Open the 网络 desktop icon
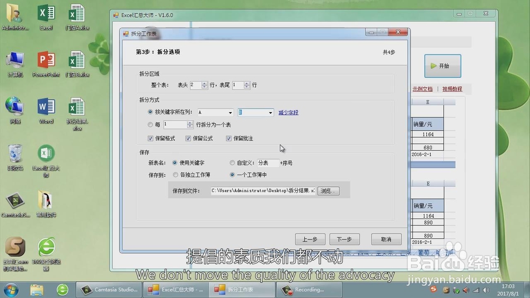Viewport: 530px width, 298px height. click(15, 111)
